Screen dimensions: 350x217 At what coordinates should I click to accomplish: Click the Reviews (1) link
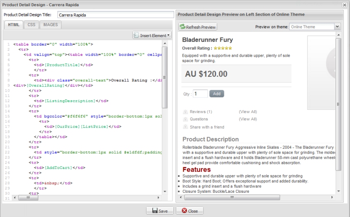click(201, 112)
